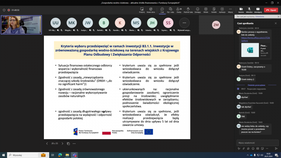Viewport: 281px width, 158px height.
Task: Click the 'tak słychać' chat message
Action: [x=246, y=107]
